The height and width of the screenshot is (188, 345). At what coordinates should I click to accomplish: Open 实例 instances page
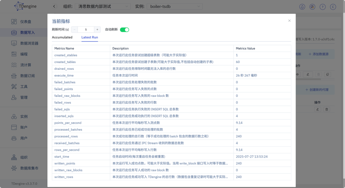pyautogui.click(x=24, y=117)
